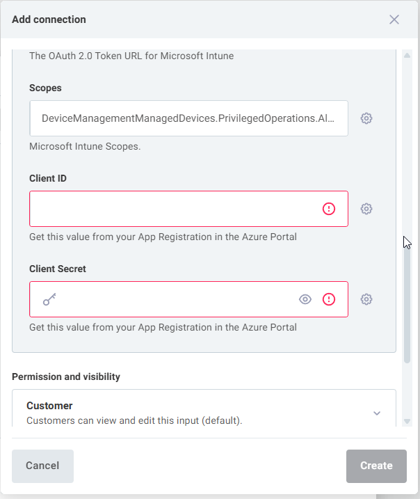
Task: Close the Add connection dialog
Action: click(x=394, y=19)
